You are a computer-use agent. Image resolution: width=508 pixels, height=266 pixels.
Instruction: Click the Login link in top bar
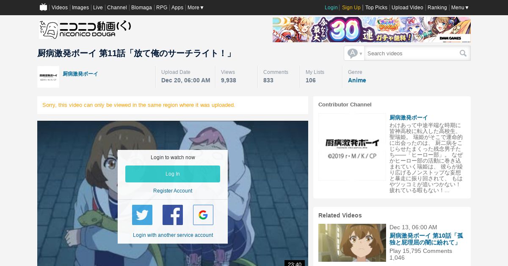331,8
